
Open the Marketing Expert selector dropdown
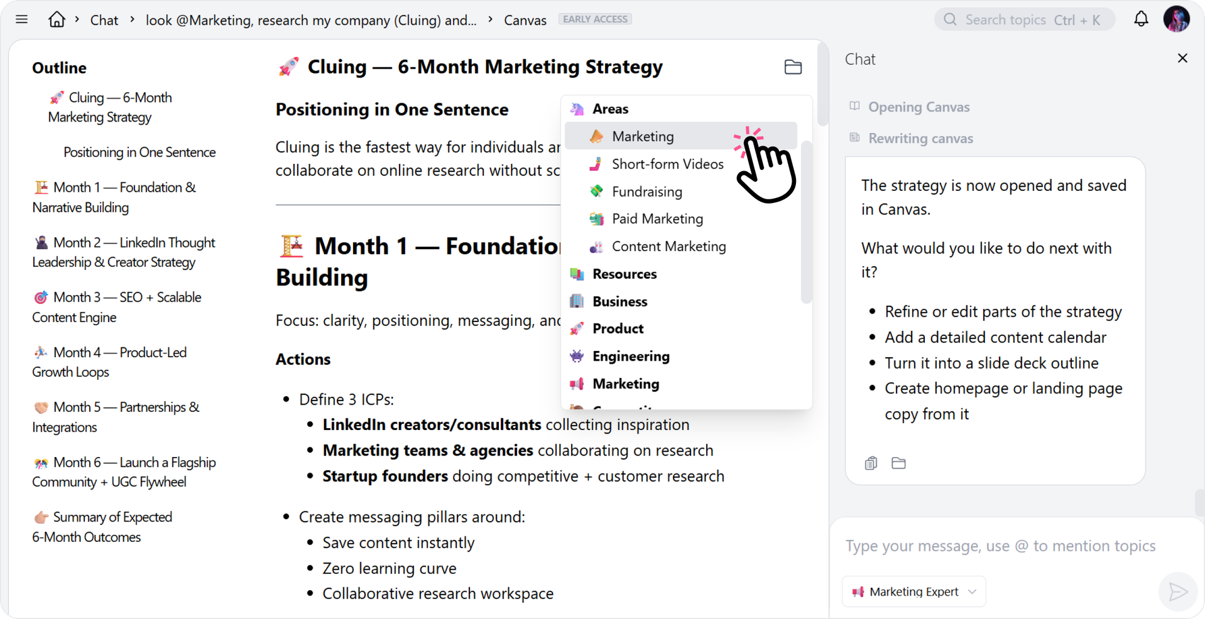click(x=913, y=591)
